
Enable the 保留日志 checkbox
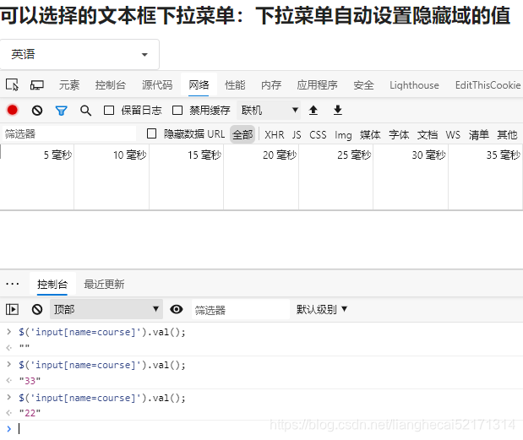109,111
